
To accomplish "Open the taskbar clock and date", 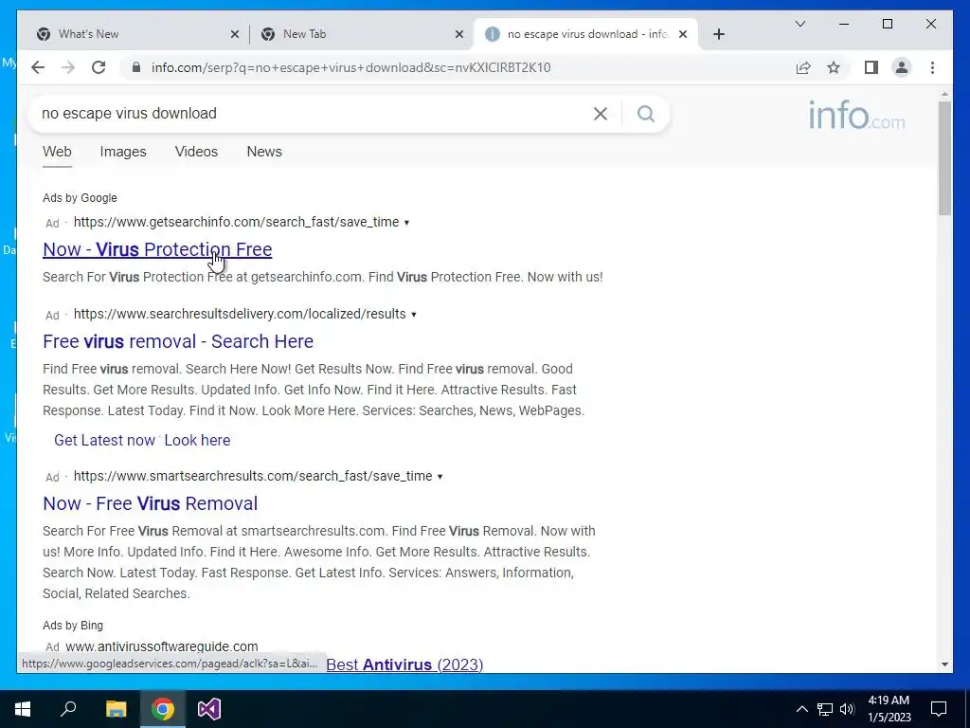I will [889, 709].
